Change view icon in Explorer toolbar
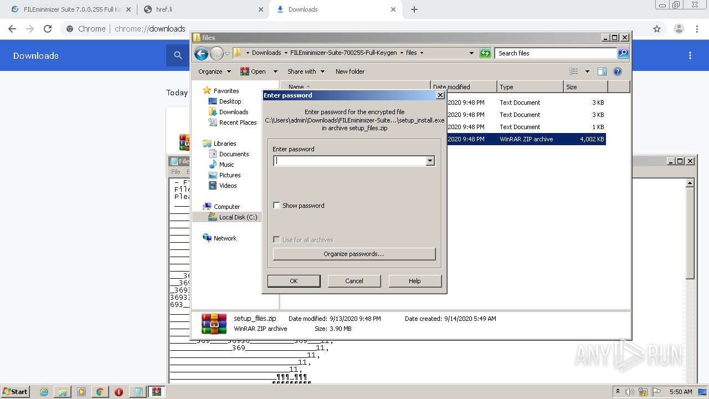This screenshot has width=709, height=399. coord(574,71)
